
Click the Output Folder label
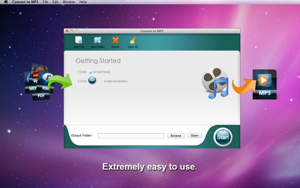pos(82,135)
